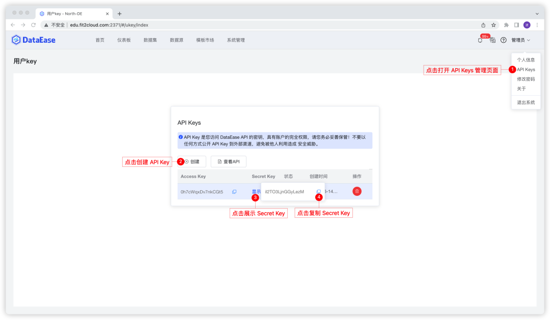Copy the Secret Key il2TO3LjnGGyLezM
This screenshot has width=550, height=320.
click(318, 191)
